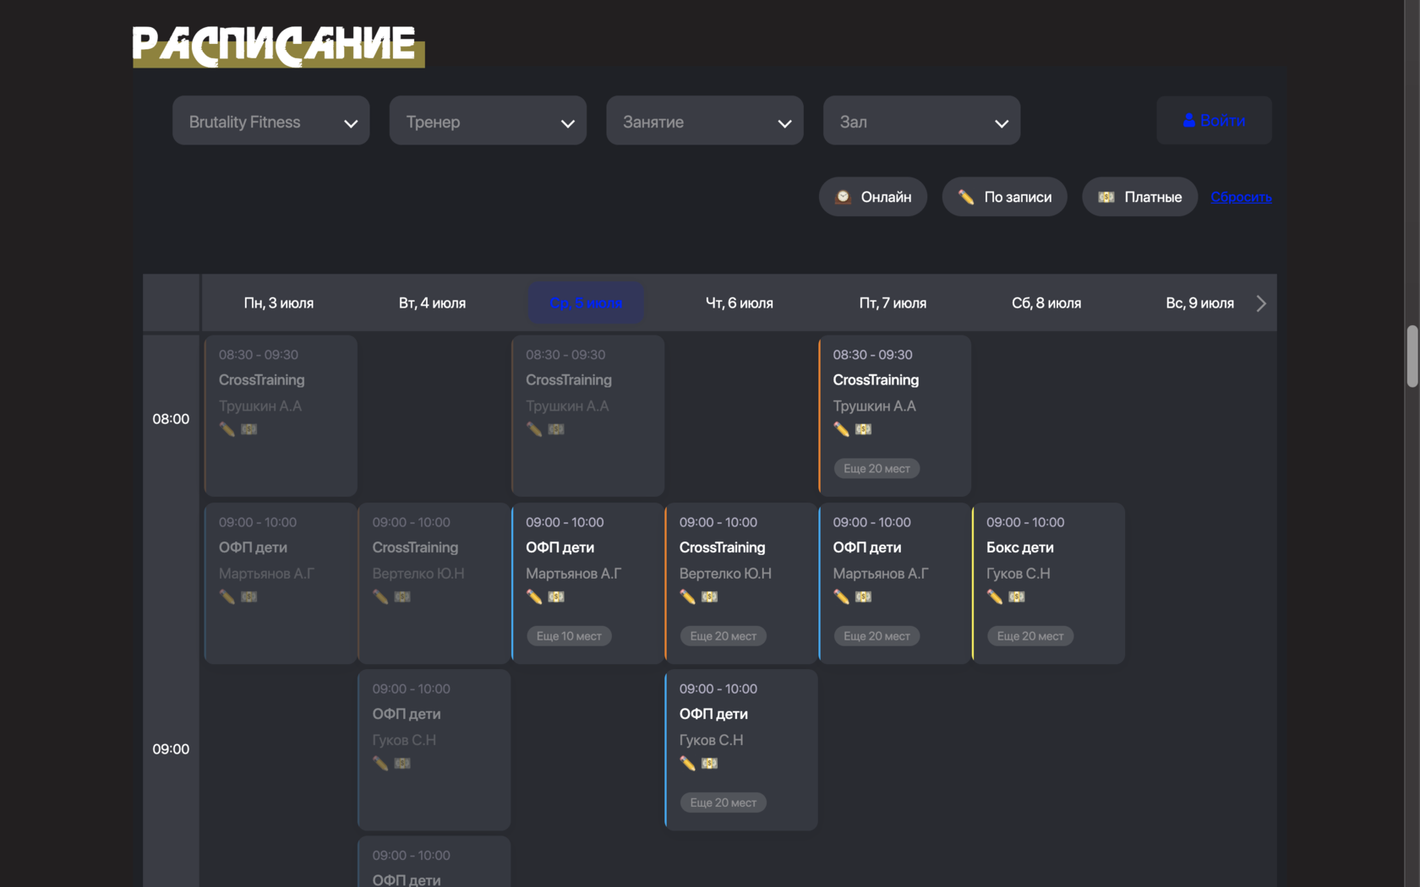Click trainer name Гуков С.Н on Saturday card

[1019, 574]
